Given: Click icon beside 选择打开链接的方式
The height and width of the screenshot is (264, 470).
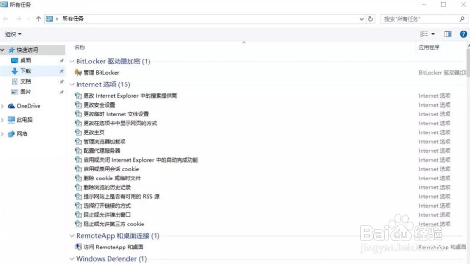Looking at the screenshot, I should (x=78, y=206).
